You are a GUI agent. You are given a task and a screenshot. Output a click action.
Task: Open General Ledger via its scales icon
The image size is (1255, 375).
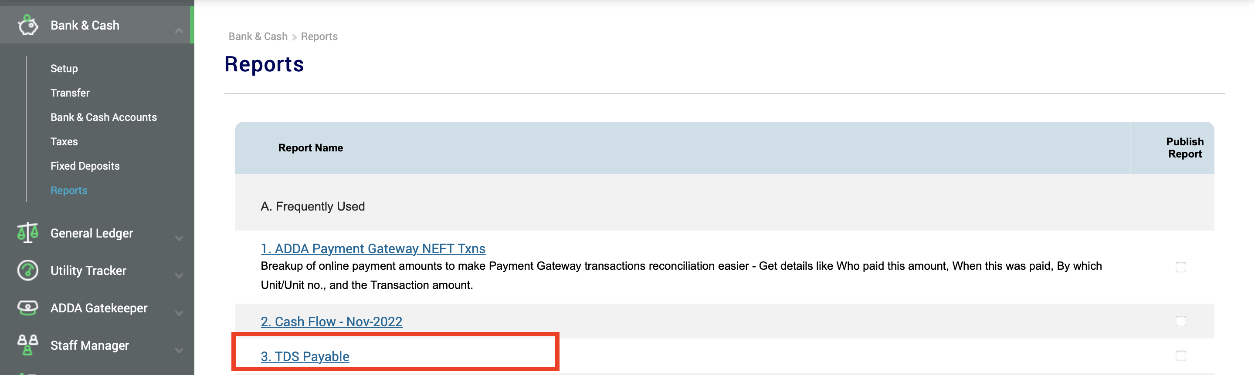tap(28, 233)
